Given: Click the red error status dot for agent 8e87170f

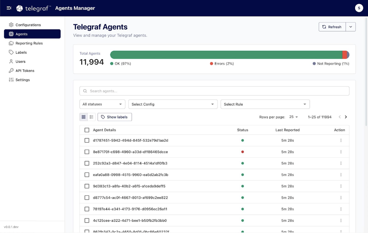Looking at the screenshot, I should 243,152.
